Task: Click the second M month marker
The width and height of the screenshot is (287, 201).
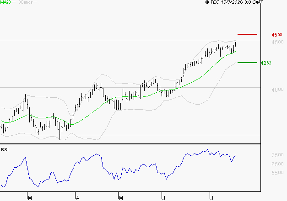Action: (121, 198)
